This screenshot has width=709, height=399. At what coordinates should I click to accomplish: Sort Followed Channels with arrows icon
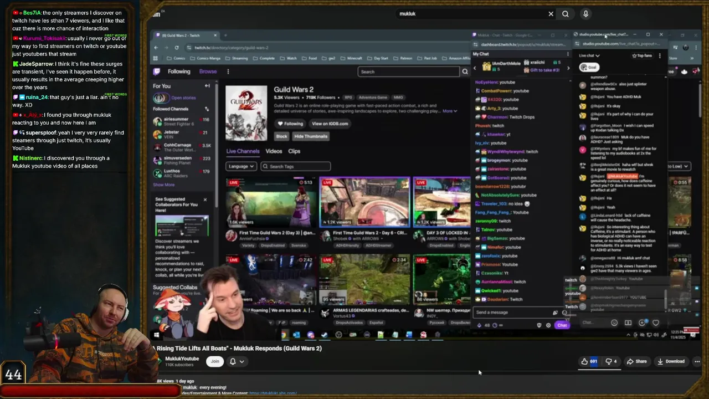207,109
